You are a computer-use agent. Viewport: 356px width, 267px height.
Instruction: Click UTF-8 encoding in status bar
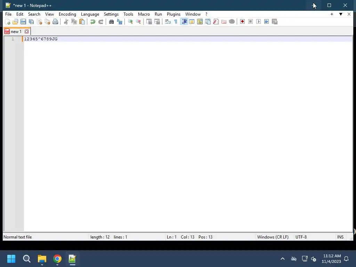301,237
